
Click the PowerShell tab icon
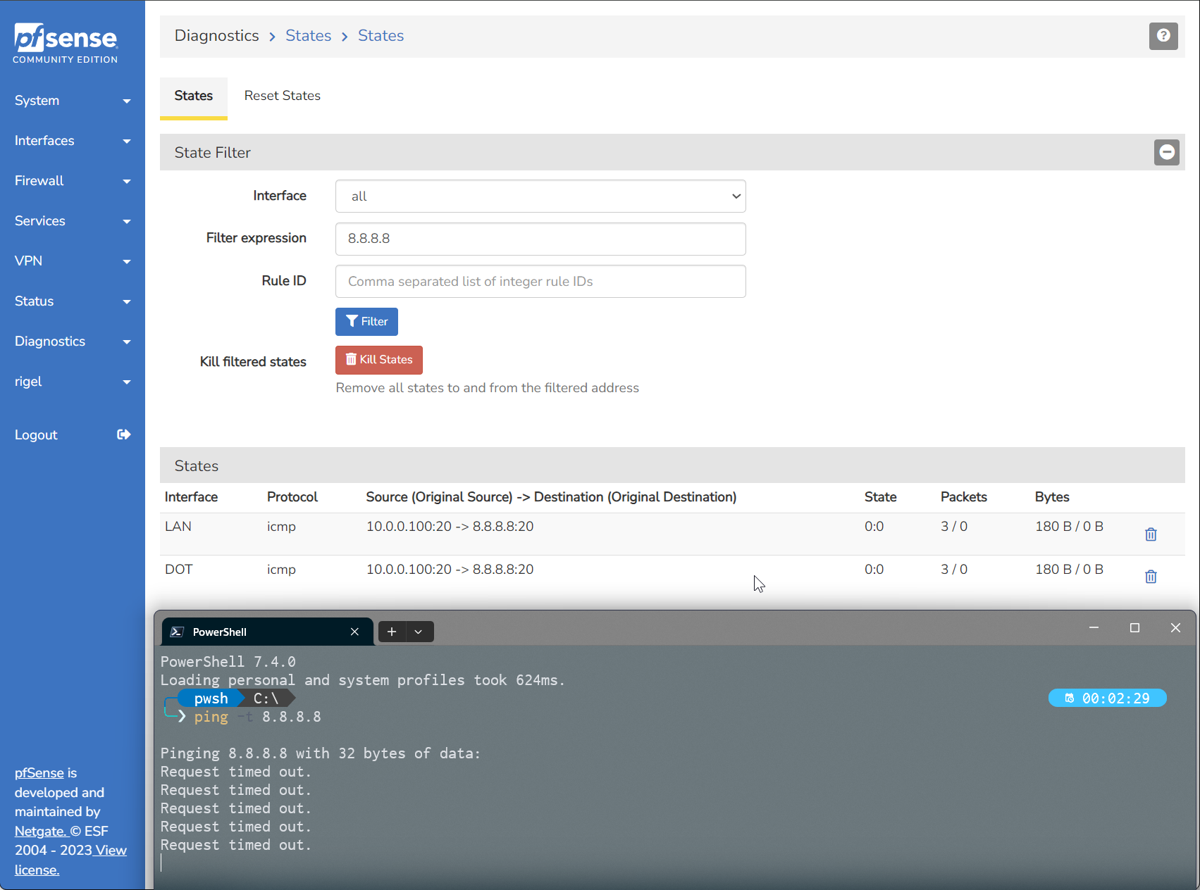178,632
